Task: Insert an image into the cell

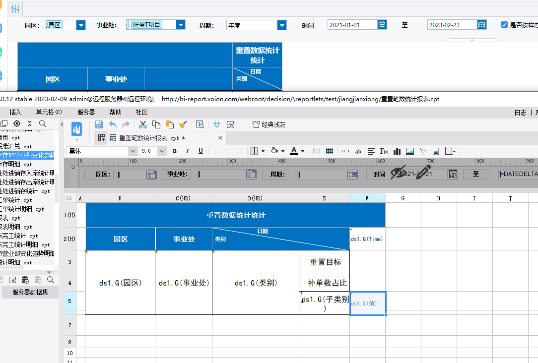Action: tap(409, 151)
